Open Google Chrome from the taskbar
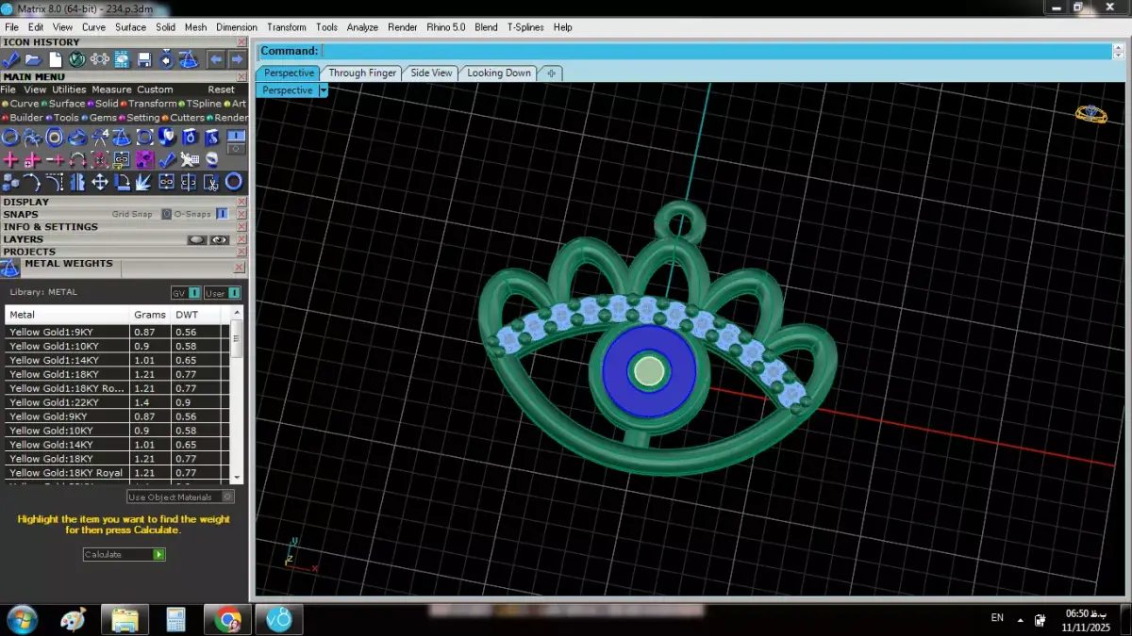Image resolution: width=1132 pixels, height=636 pixels. (x=227, y=620)
